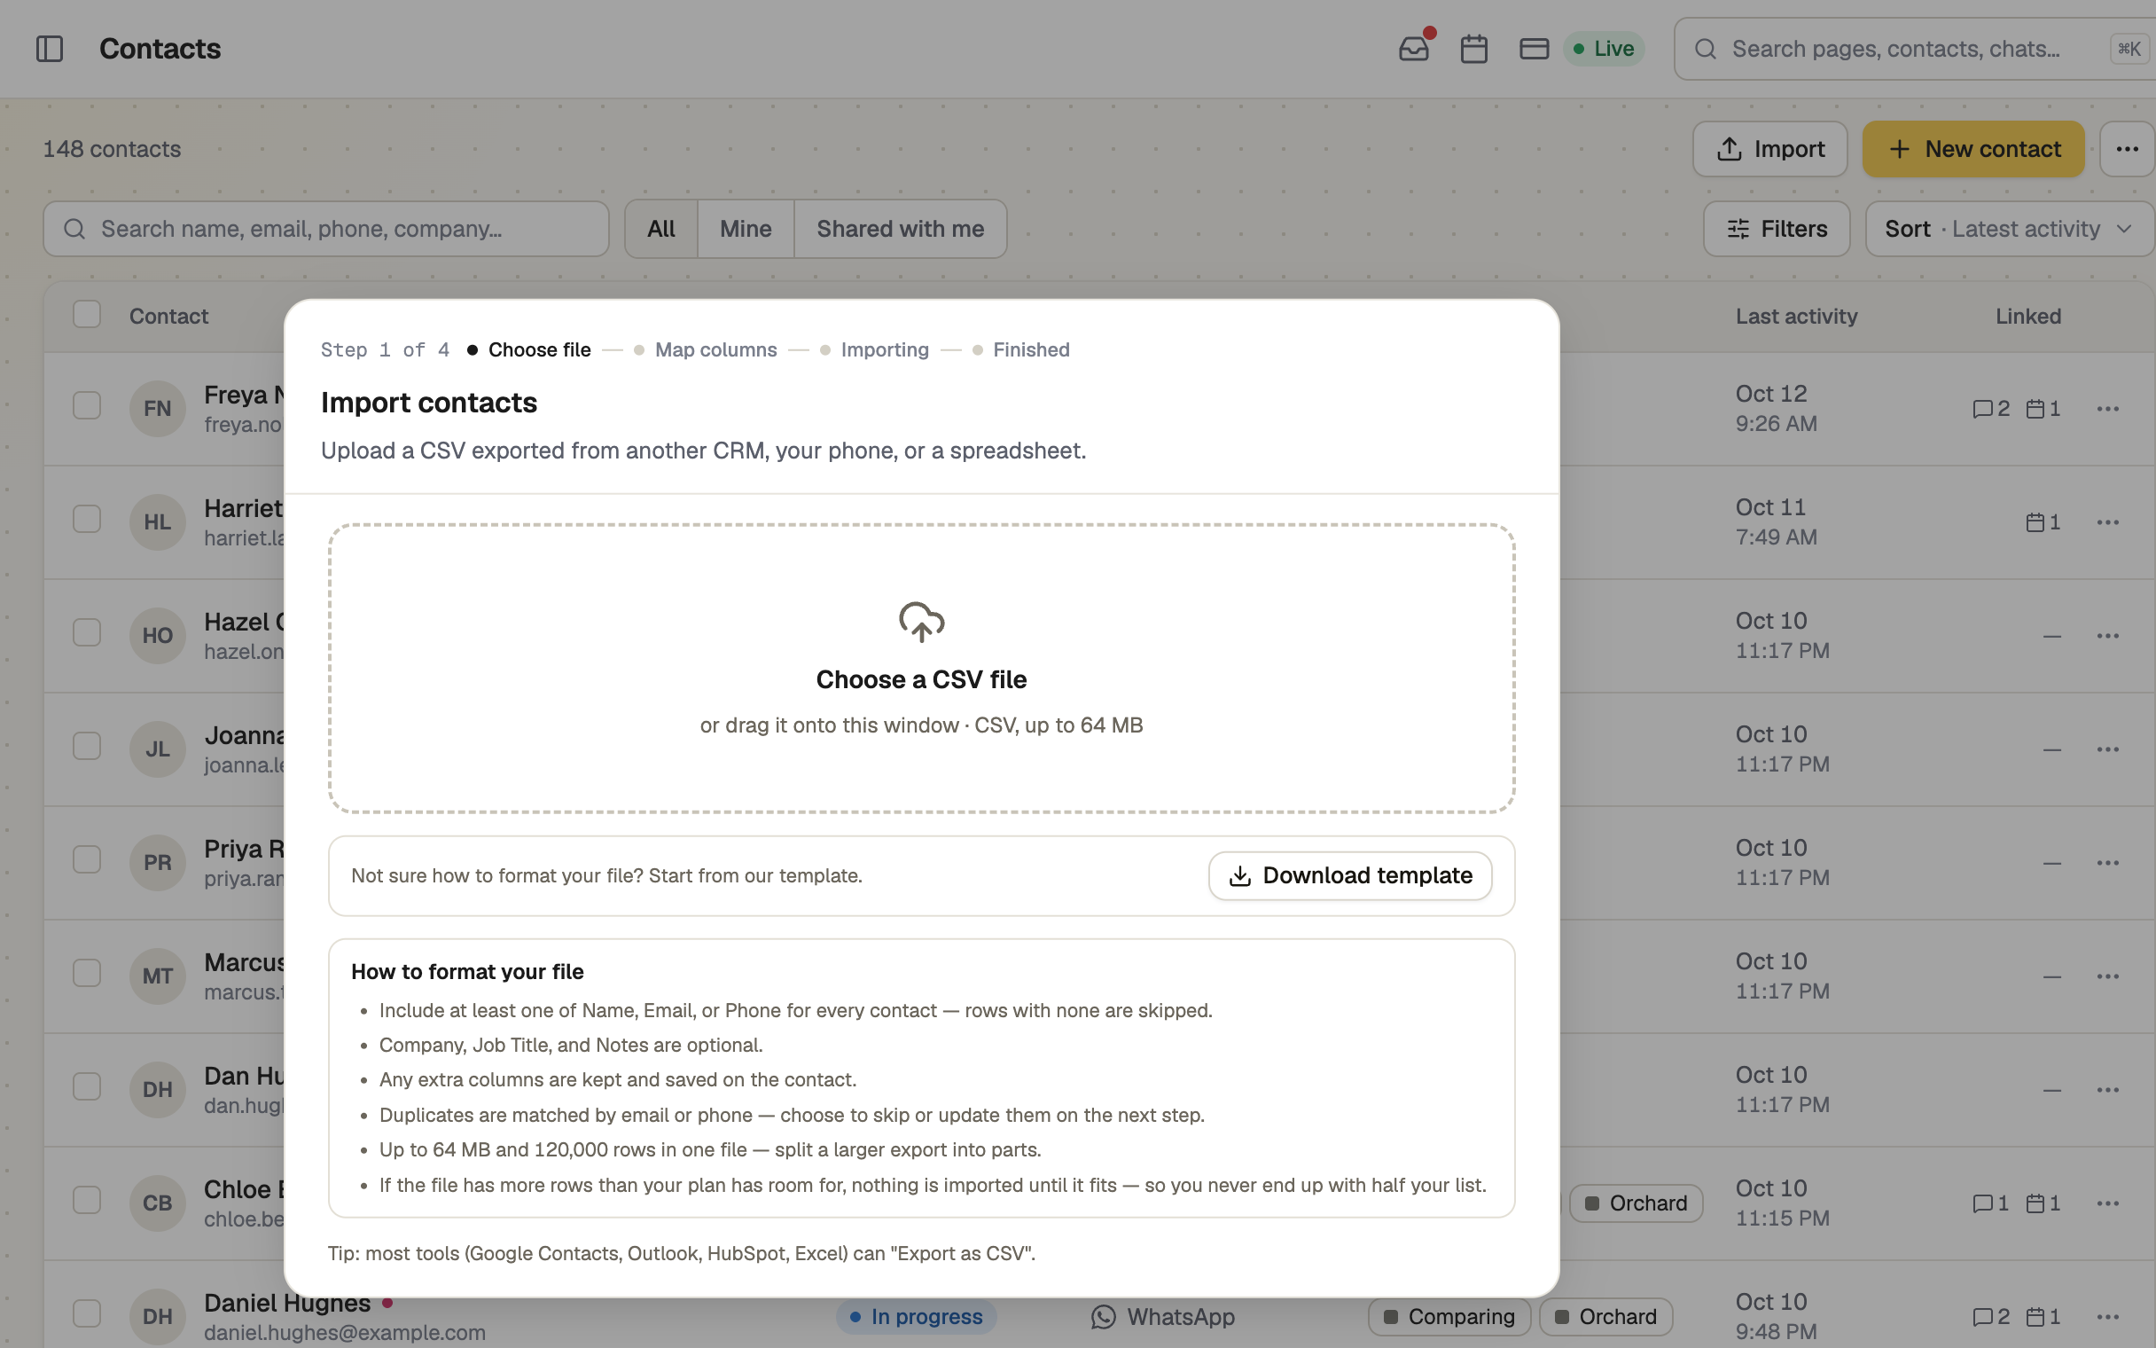Click the HL avatar for Harriet

(158, 521)
